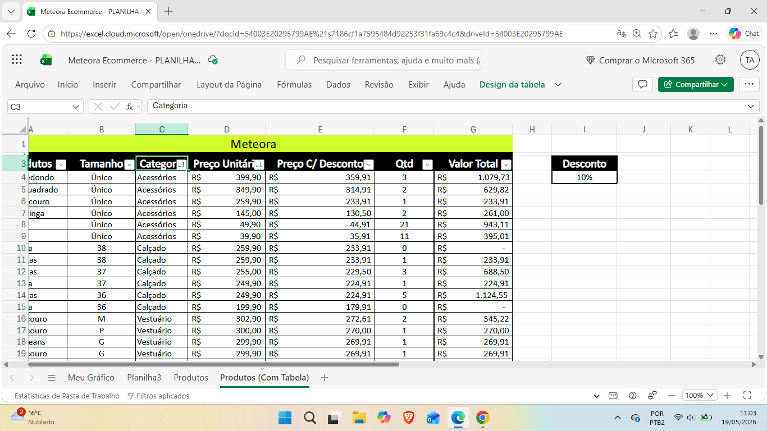Screen dimensions: 767x431
Task: Open the Categoria column filter dropdown
Action: click(181, 164)
